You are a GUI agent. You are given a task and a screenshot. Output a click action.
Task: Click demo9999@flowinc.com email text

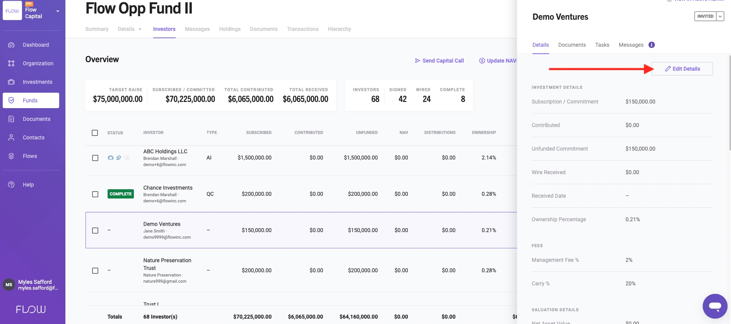click(x=167, y=237)
